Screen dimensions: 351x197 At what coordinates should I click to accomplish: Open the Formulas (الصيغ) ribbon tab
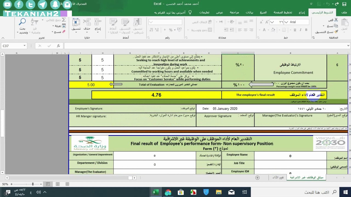click(263, 12)
